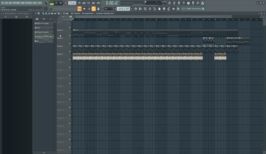The image size is (266, 154).
Task: Mute Track 5 using its green LED
Action: pyautogui.click(x=69, y=59)
